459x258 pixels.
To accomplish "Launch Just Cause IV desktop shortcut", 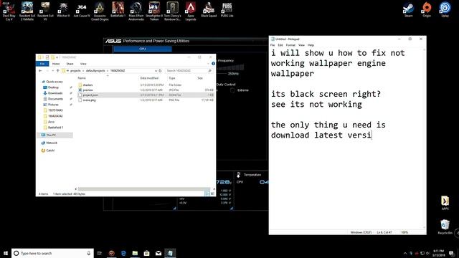I will tap(82, 9).
